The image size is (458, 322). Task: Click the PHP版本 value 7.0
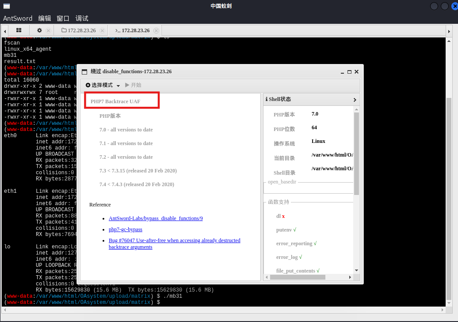tap(315, 114)
